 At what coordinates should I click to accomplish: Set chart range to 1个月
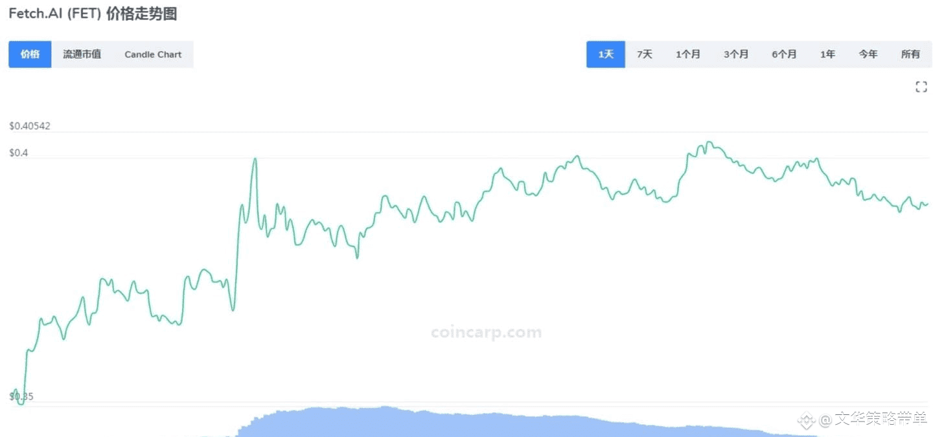click(687, 54)
